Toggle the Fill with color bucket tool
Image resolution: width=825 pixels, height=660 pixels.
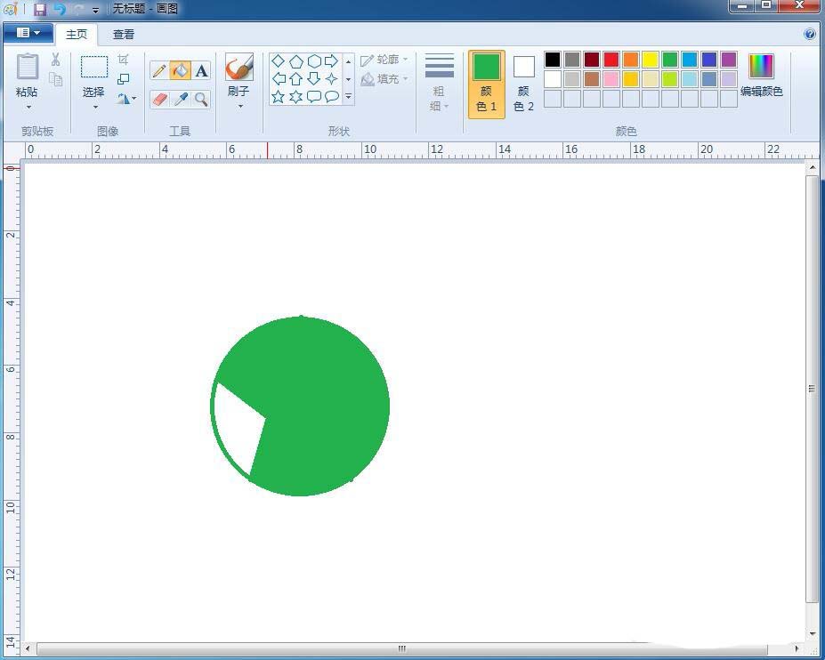click(x=181, y=71)
